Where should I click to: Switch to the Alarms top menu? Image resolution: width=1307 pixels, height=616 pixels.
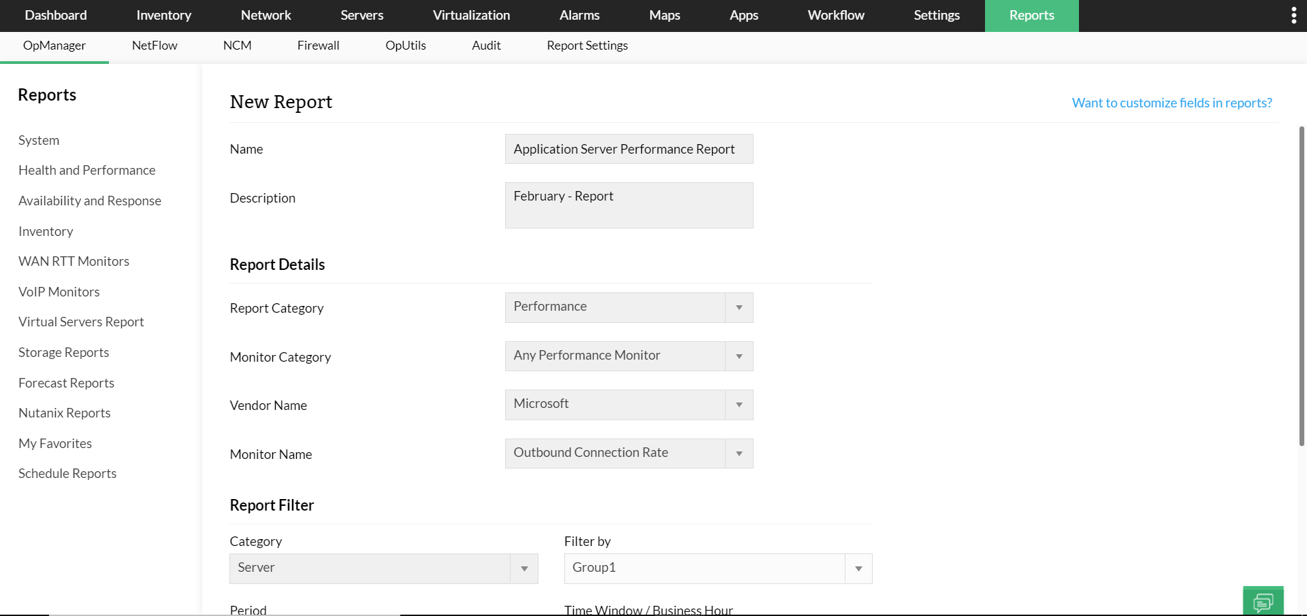point(579,16)
